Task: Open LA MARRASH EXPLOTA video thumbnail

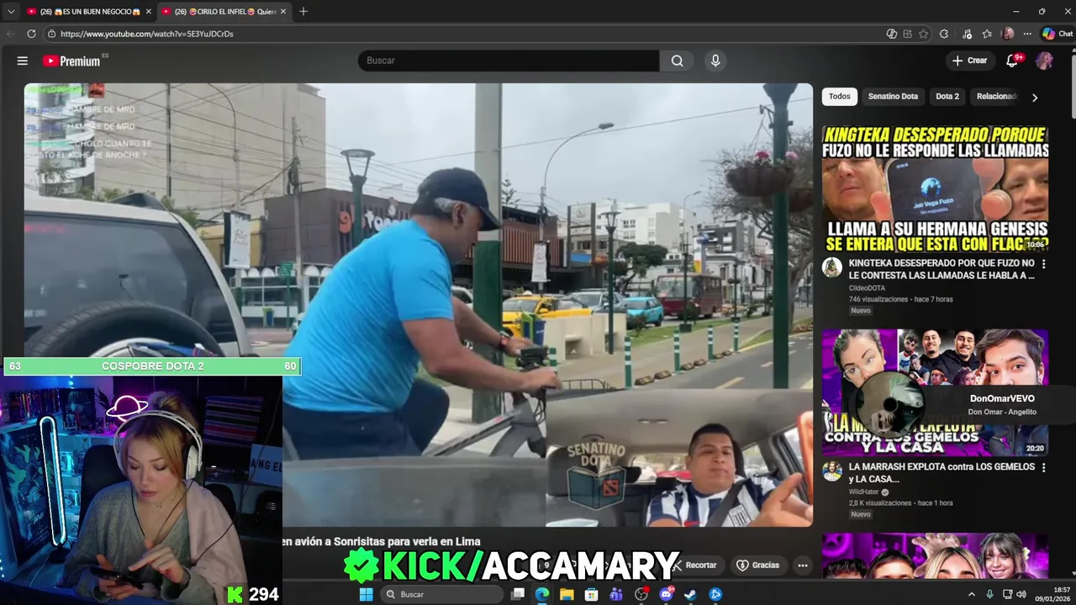Action: pyautogui.click(x=935, y=392)
